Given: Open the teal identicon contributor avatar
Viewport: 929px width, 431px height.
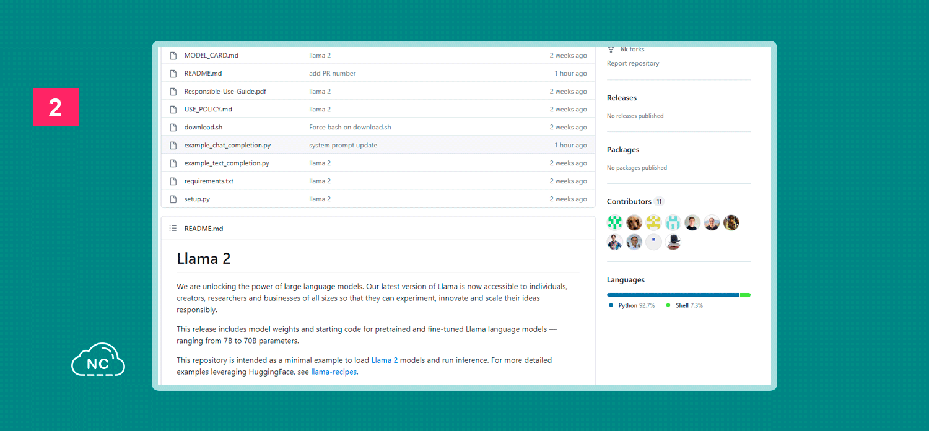Looking at the screenshot, I should [x=673, y=222].
